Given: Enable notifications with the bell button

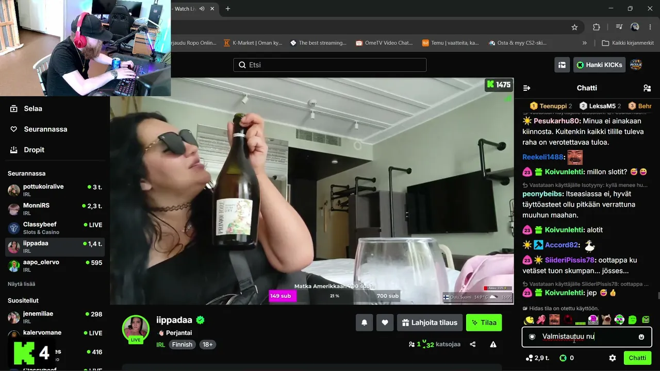Looking at the screenshot, I should point(364,323).
